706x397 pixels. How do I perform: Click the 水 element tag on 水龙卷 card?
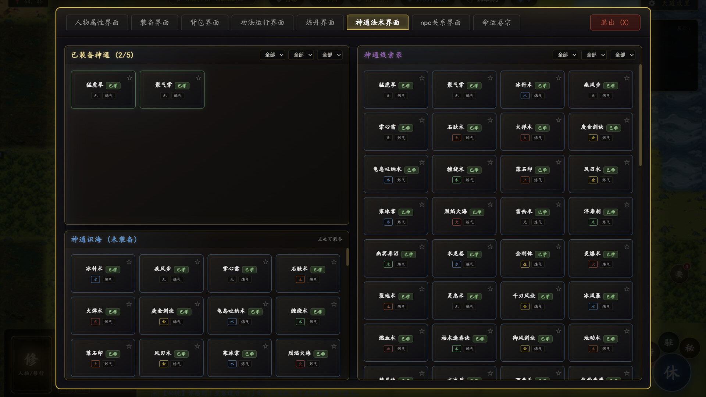click(456, 264)
